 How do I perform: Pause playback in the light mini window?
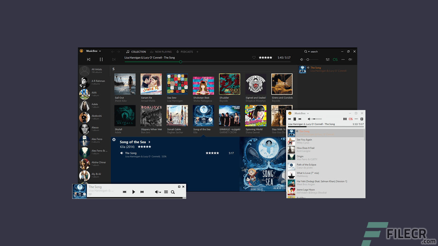[x=295, y=119]
